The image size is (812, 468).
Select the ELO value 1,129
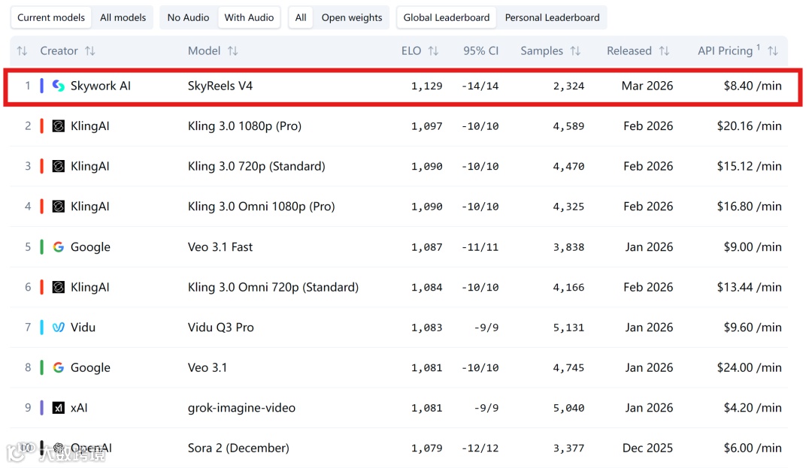coord(427,86)
